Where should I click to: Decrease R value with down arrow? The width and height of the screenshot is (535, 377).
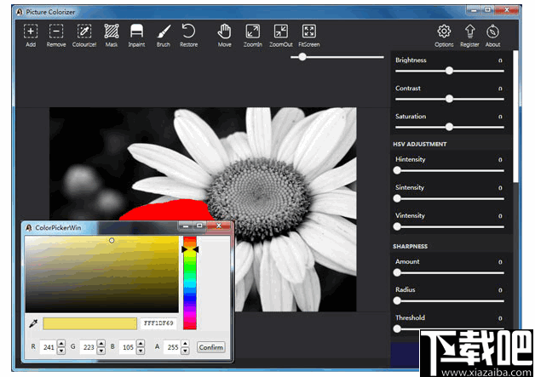[61, 351]
